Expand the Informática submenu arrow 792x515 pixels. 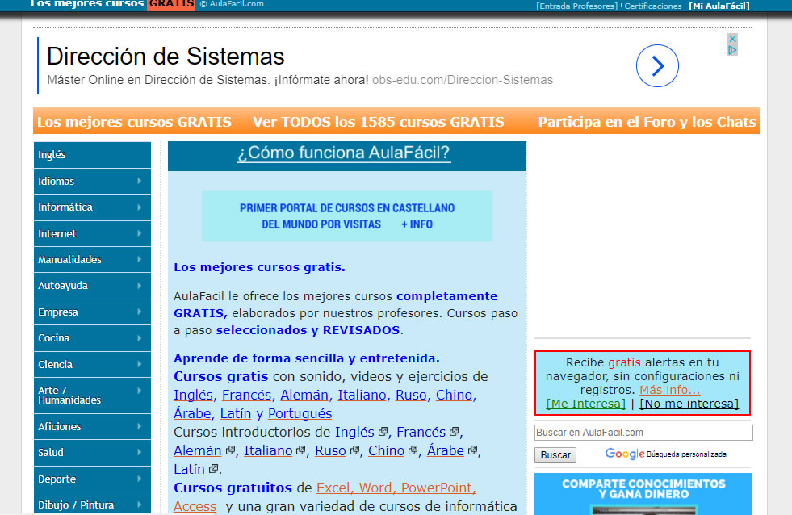pos(140,207)
